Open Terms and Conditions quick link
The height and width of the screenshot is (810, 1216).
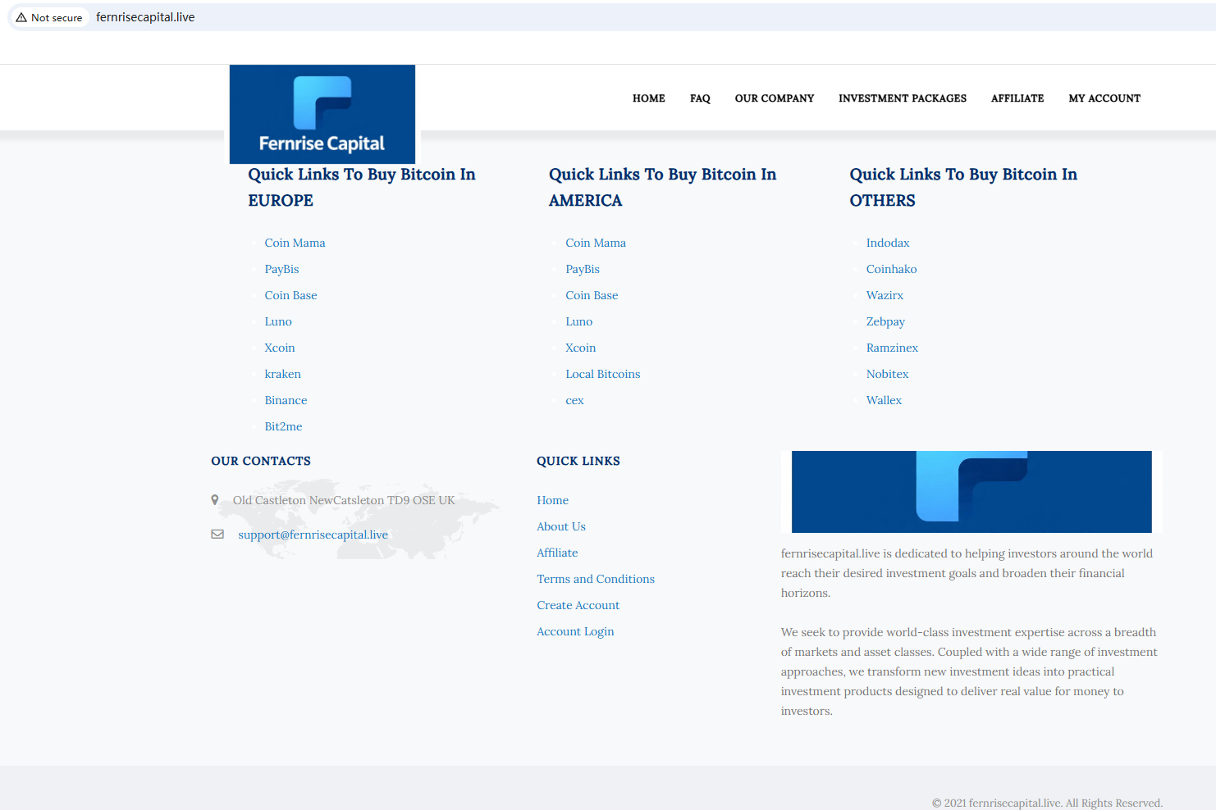[596, 579]
